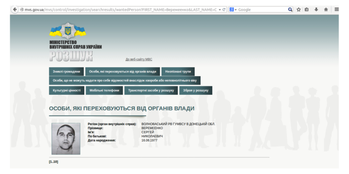Image resolution: width=349 pixels, height=174 pixels.
Task: Open the hamburger menu icon
Action: (337, 10)
